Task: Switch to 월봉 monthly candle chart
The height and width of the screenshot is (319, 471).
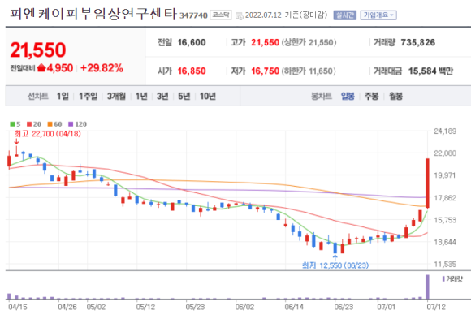Action: [395, 96]
